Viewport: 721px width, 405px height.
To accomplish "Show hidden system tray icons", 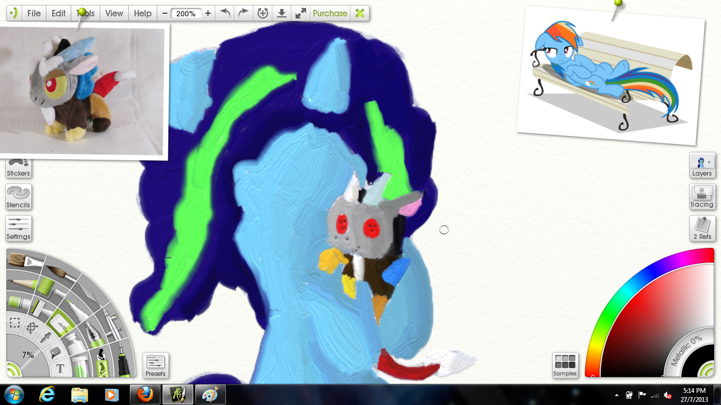I will pos(616,395).
